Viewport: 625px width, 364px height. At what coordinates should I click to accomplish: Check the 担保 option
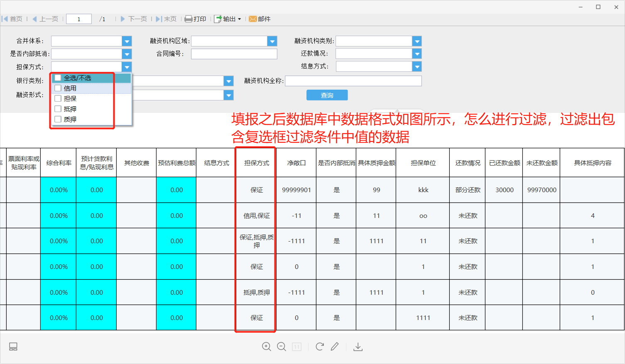point(58,98)
